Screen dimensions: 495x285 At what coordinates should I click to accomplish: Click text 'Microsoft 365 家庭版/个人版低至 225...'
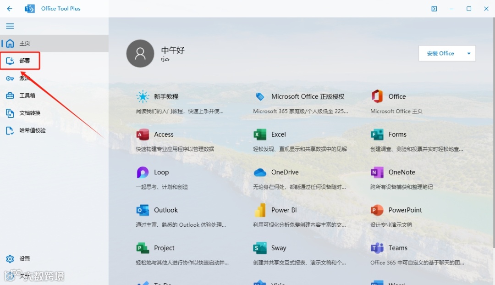click(x=301, y=111)
